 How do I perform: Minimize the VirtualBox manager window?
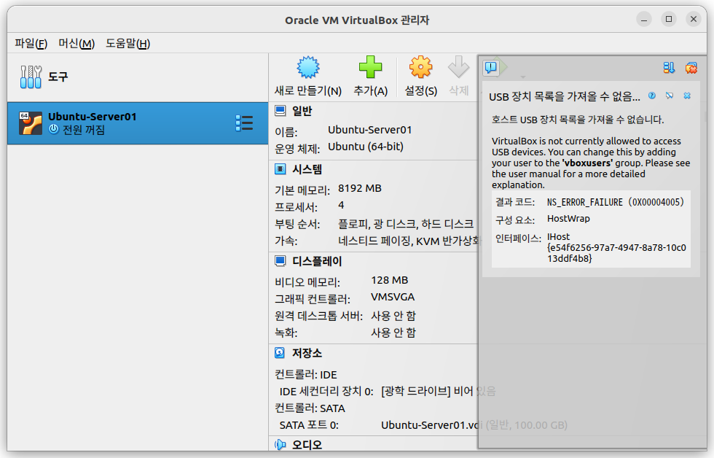coord(644,19)
